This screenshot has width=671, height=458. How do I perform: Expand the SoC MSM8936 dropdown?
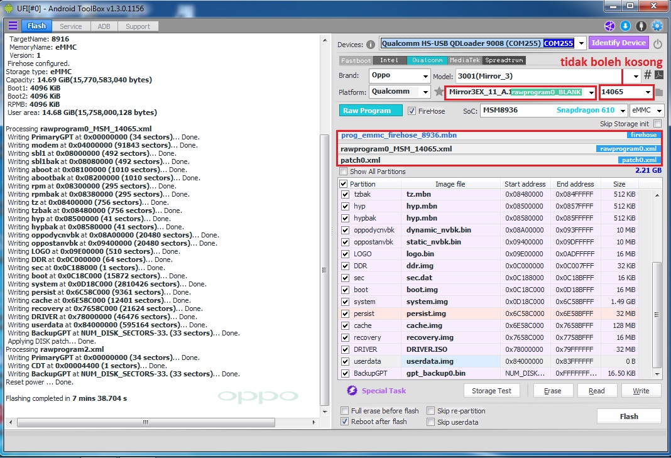click(623, 111)
